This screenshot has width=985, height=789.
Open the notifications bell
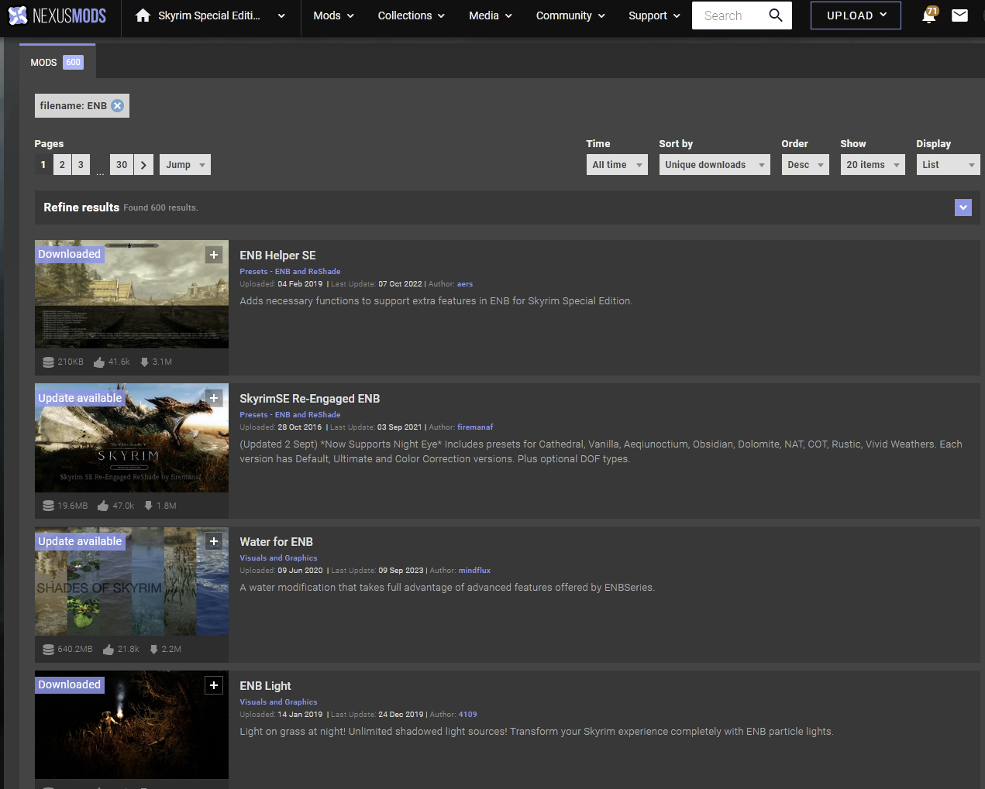click(929, 15)
